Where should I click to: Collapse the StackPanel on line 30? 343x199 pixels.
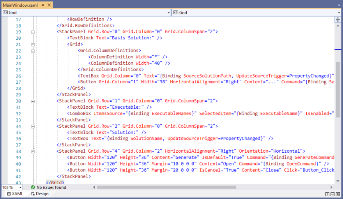33,101
